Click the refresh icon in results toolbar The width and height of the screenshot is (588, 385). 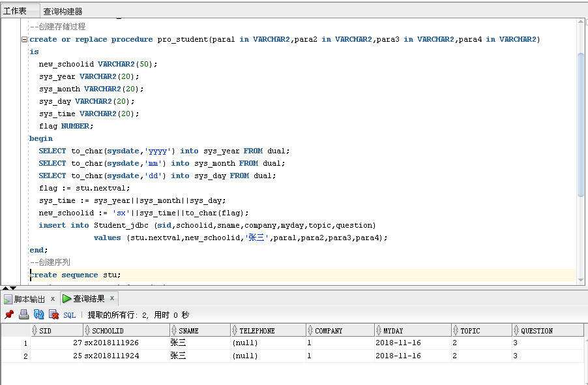click(x=38, y=315)
